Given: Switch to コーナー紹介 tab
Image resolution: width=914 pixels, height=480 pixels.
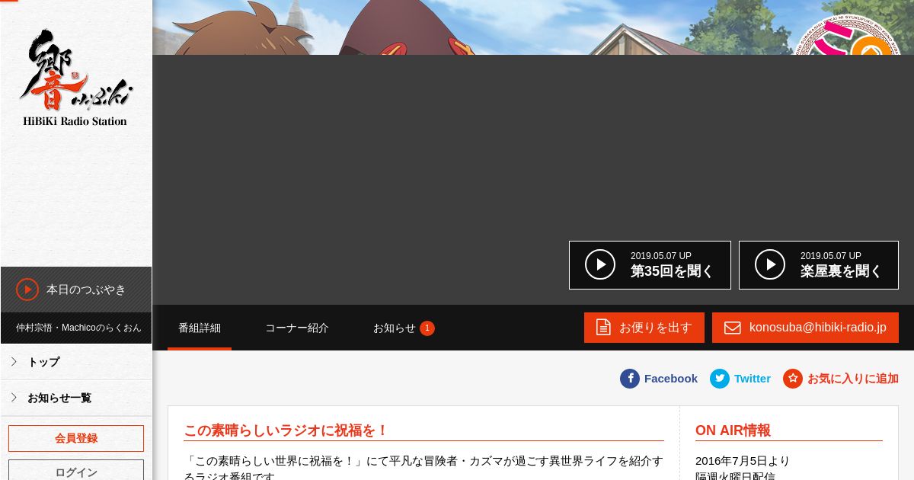Looking at the screenshot, I should tap(297, 328).
